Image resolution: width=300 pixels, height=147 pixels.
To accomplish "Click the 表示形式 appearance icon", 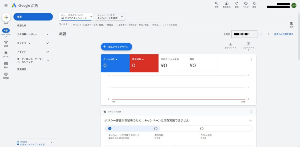I will 226,4.
